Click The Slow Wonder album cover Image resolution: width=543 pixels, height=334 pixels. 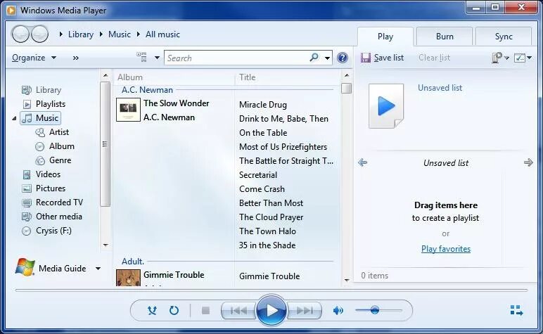[x=128, y=110]
